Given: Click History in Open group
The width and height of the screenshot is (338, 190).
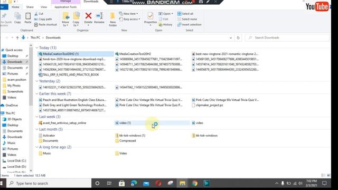Looking at the screenshot, I should coord(165,25).
